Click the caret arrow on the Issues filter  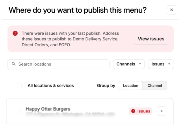coord(169,64)
